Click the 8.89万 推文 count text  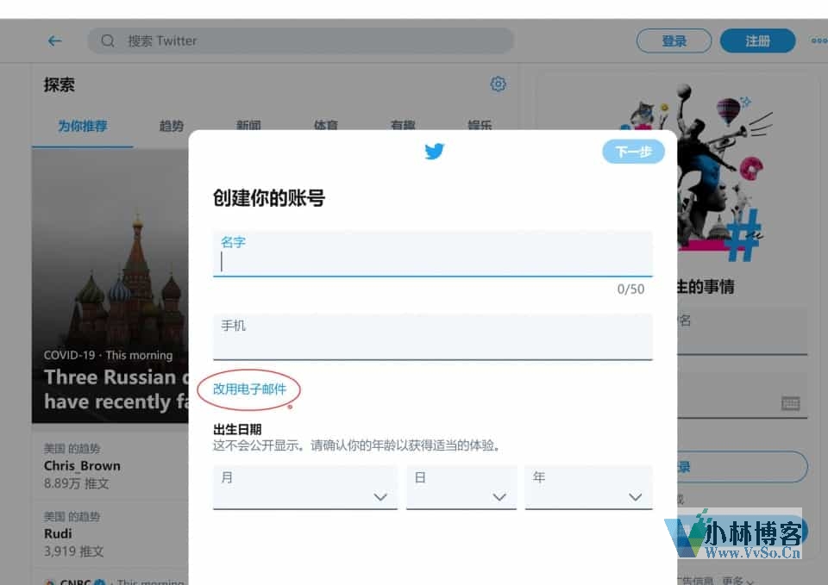tap(77, 483)
